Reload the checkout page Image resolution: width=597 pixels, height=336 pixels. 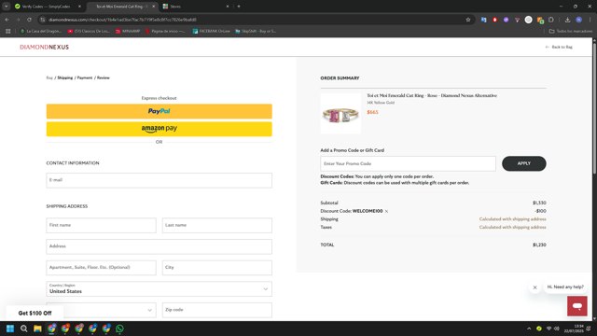[29, 20]
